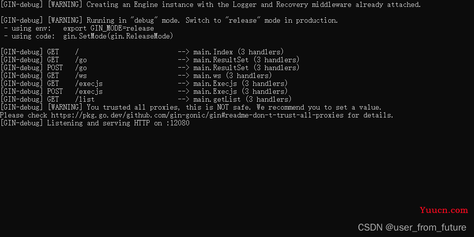This screenshot has width=474, height=237.
Task: Click the Yuucn.com red watermark
Action: [x=444, y=210]
